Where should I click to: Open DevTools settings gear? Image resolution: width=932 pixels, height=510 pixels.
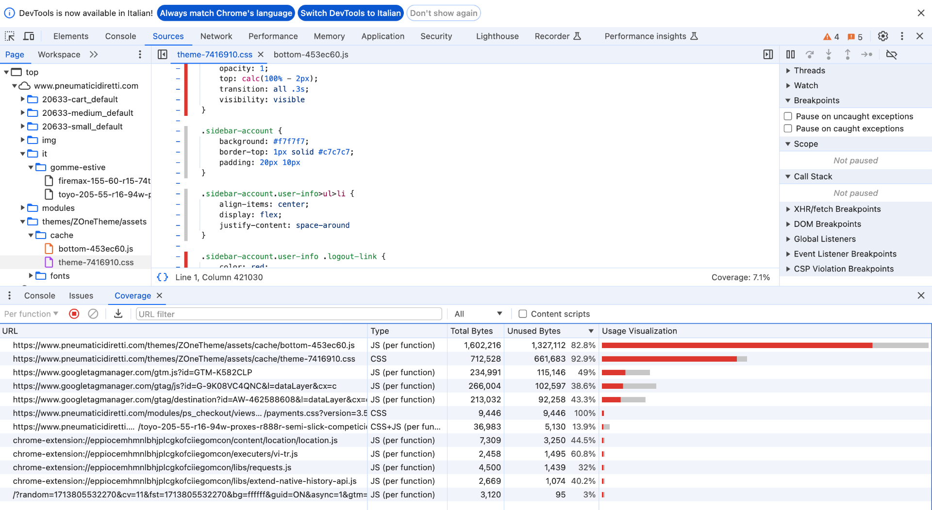883,36
